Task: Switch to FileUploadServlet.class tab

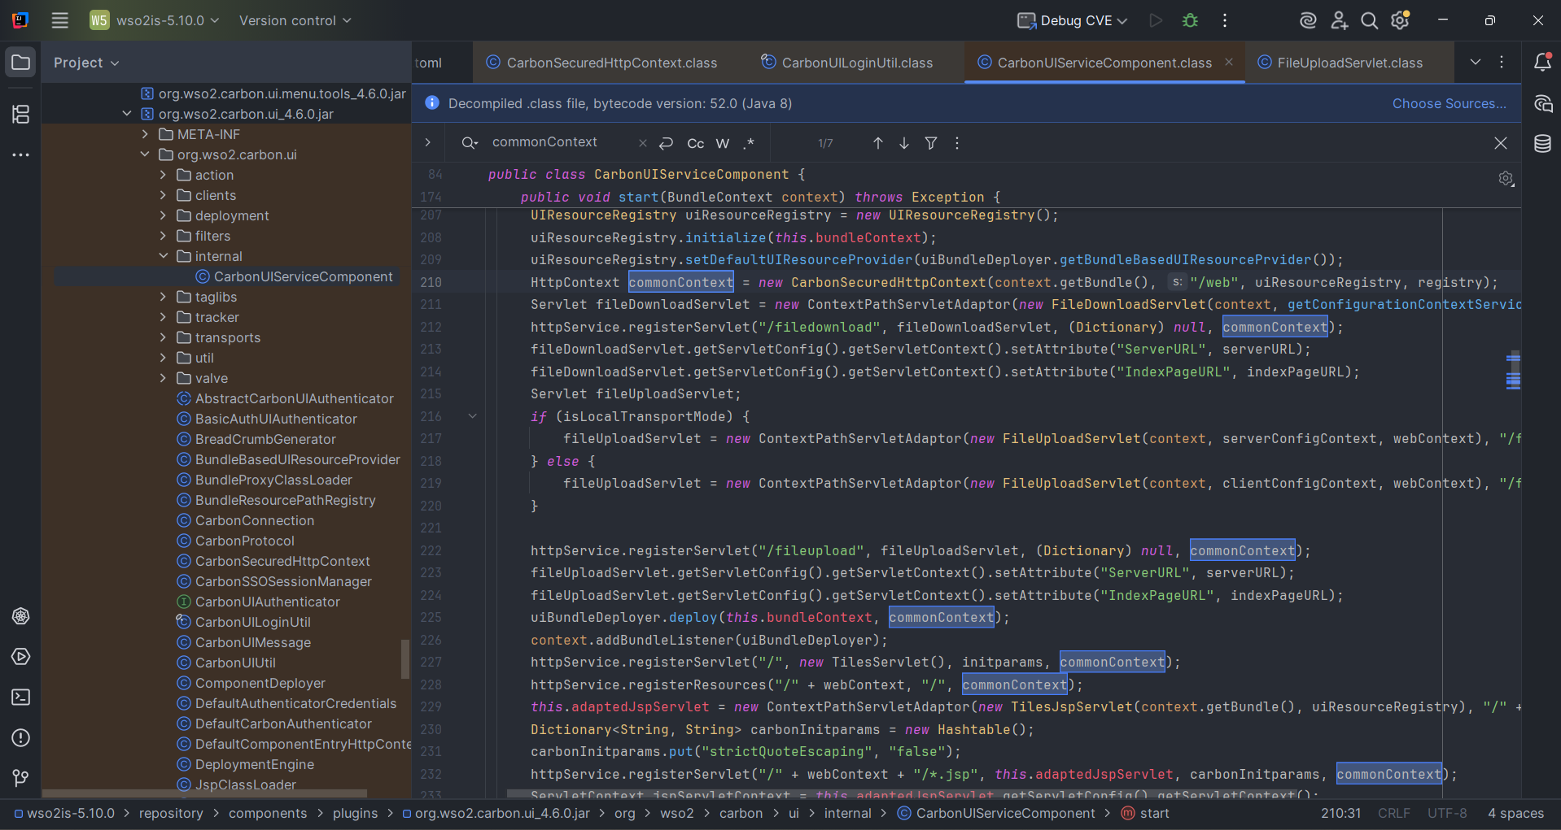Action: click(x=1349, y=63)
